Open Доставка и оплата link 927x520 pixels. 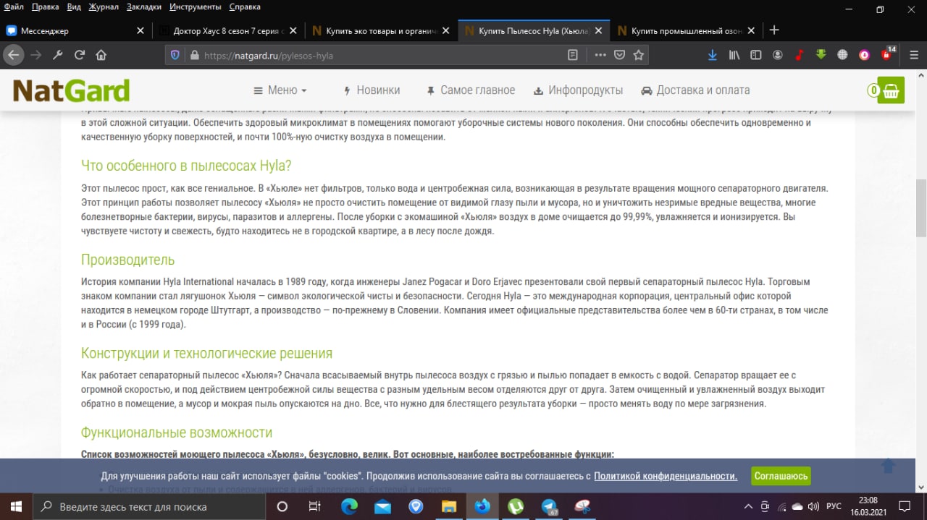coord(695,90)
